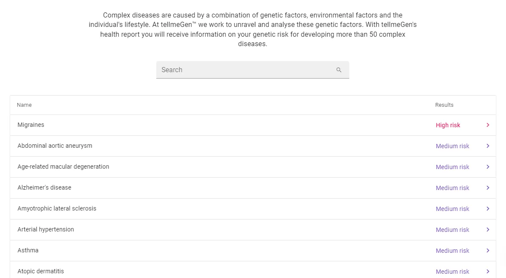The image size is (506, 278).
Task: Click the Results column header
Action: coord(444,105)
